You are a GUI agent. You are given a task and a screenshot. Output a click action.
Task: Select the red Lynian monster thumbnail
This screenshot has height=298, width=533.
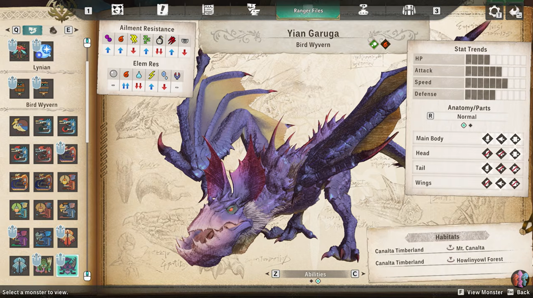click(19, 51)
